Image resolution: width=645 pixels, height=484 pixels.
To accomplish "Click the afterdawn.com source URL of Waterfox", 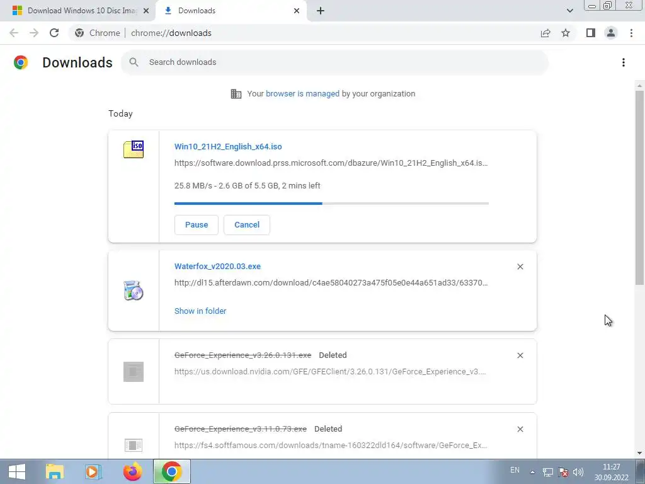I will pyautogui.click(x=331, y=283).
